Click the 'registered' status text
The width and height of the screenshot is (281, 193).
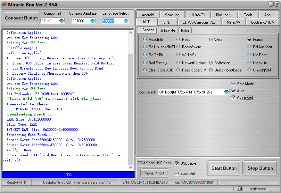point(258,189)
